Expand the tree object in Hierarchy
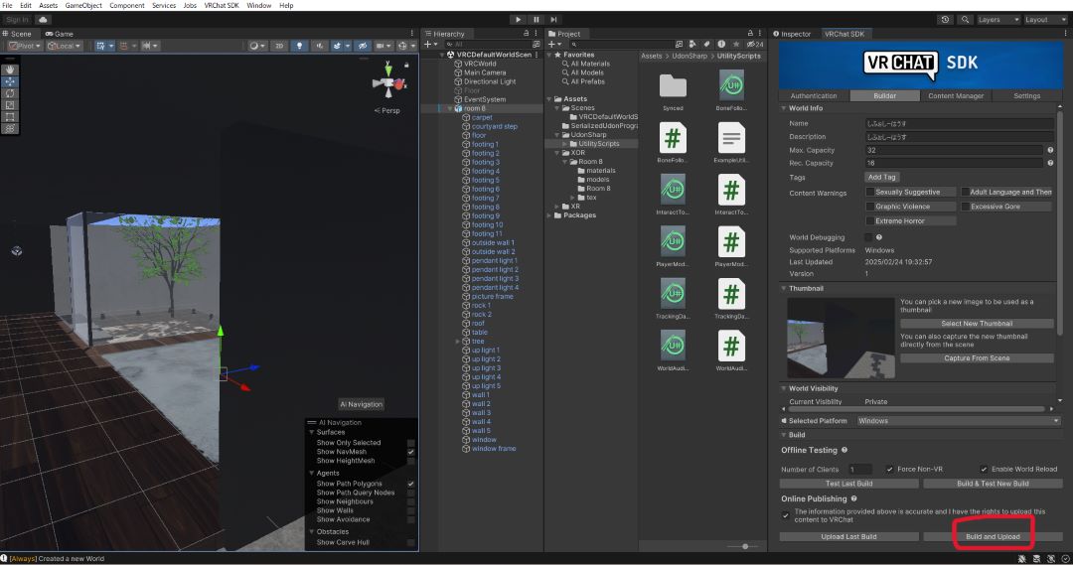 [x=458, y=342]
